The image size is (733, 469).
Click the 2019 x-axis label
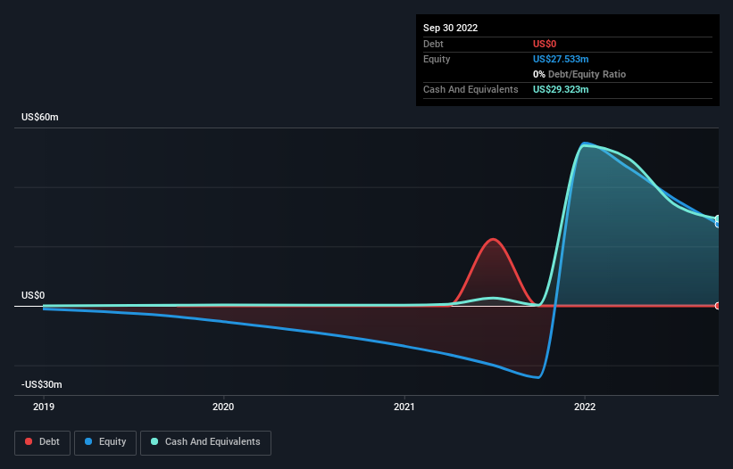[44, 407]
